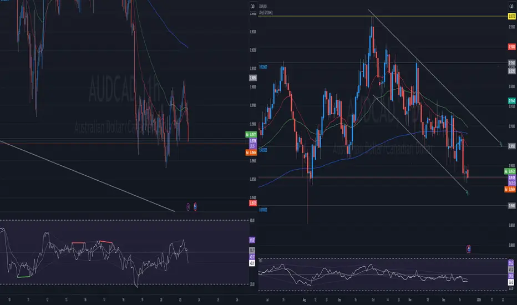Select the ATH/L & 52W H/L indicator legend
The width and height of the screenshot is (517, 305).
266,13
